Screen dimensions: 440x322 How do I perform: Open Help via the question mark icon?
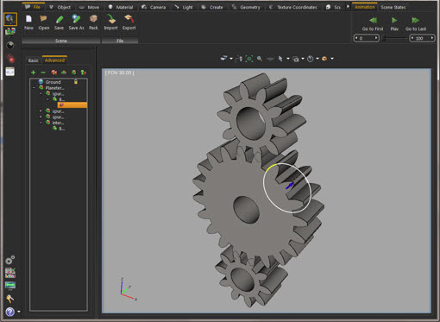tap(9, 312)
